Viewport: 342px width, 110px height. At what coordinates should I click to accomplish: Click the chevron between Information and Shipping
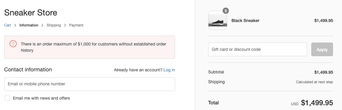click(42, 25)
